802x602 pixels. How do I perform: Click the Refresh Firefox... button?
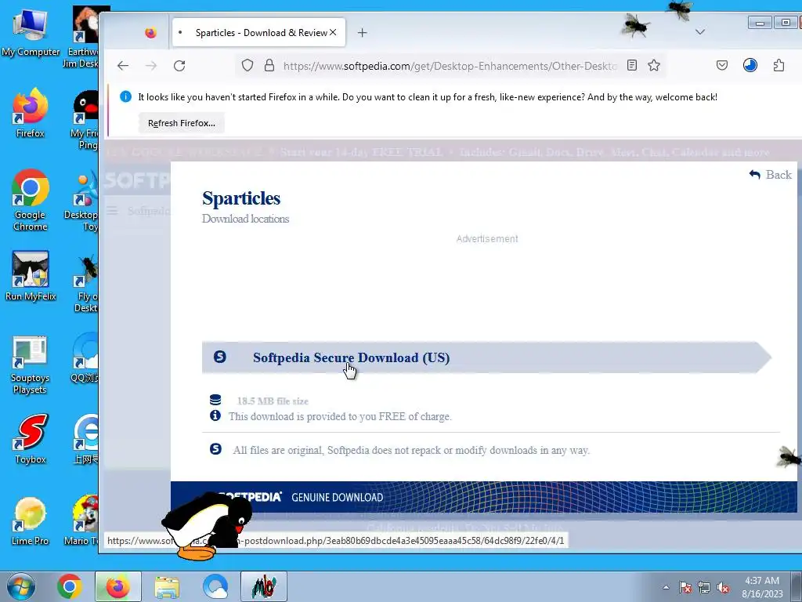[x=182, y=123]
